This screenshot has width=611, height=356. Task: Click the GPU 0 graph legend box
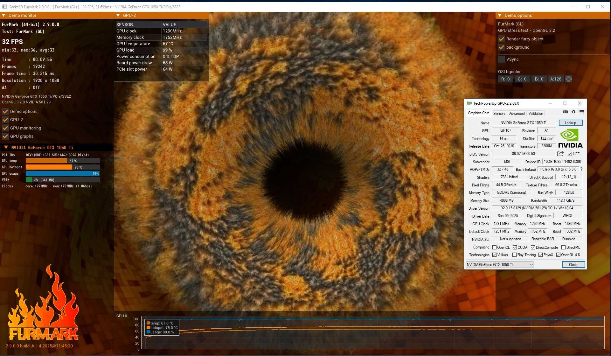coord(162,327)
